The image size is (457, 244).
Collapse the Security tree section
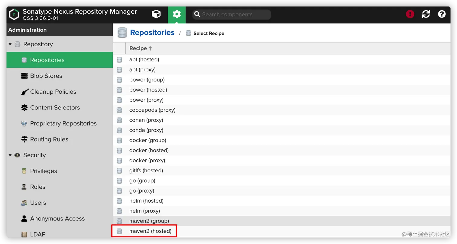pyautogui.click(x=10, y=155)
